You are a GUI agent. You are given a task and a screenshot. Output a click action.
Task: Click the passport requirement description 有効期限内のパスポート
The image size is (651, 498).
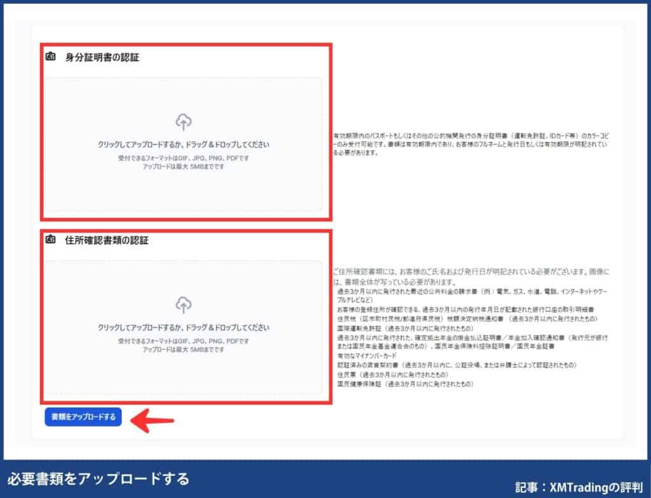pos(471,144)
